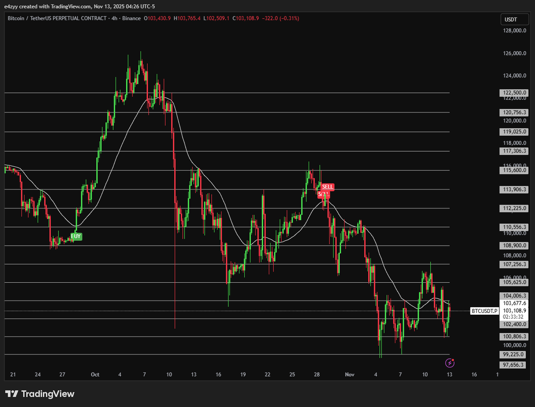Select the BTCUSDT.P price label
The width and height of the screenshot is (535, 407).
click(484, 311)
